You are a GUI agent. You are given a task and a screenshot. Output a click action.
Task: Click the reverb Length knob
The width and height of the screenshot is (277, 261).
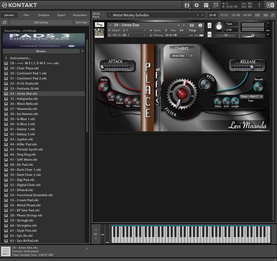[235, 101]
